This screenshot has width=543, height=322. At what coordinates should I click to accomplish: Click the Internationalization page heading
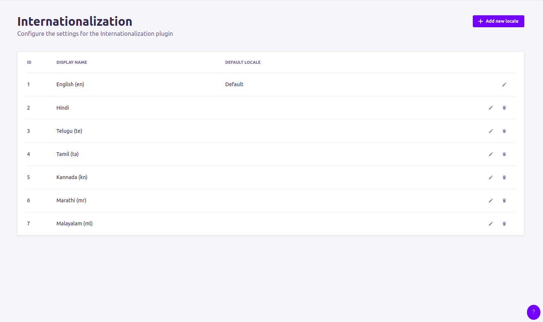[x=75, y=21]
